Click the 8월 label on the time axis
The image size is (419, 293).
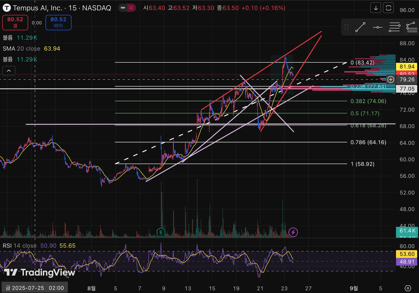pyautogui.click(x=91, y=288)
